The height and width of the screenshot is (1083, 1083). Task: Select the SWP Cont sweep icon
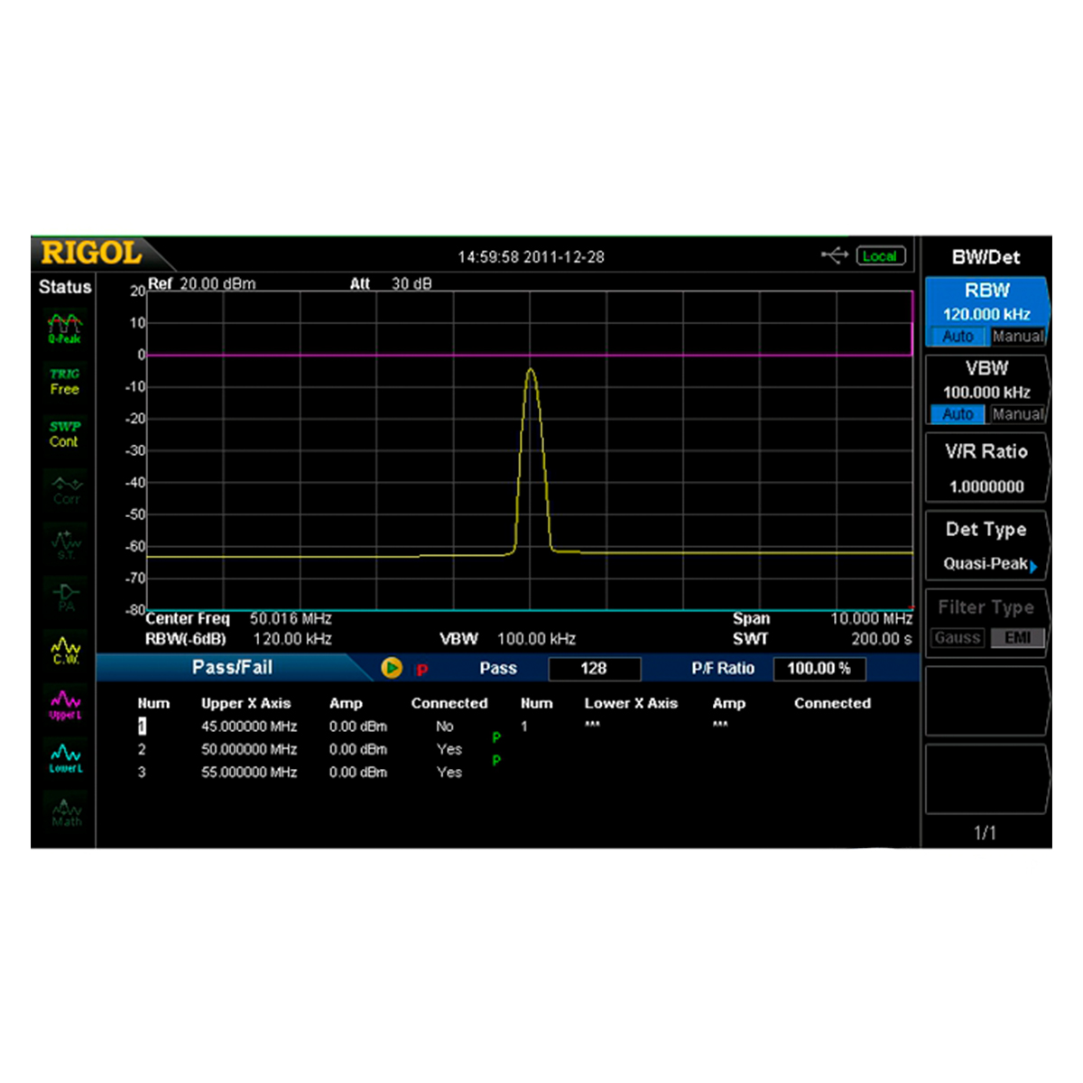coord(64,433)
